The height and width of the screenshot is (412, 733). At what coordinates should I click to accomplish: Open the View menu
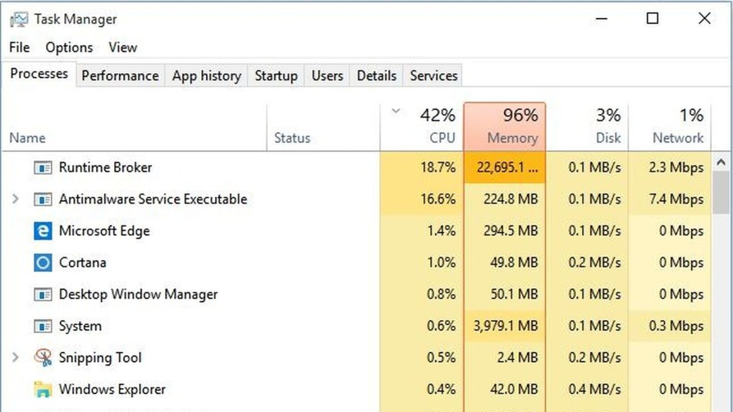[x=123, y=47]
